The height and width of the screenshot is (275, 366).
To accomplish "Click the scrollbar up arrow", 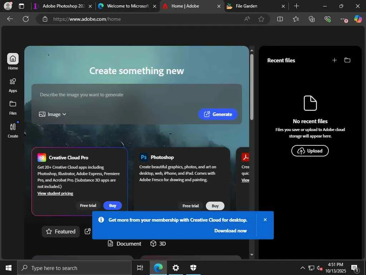I will [252, 50].
